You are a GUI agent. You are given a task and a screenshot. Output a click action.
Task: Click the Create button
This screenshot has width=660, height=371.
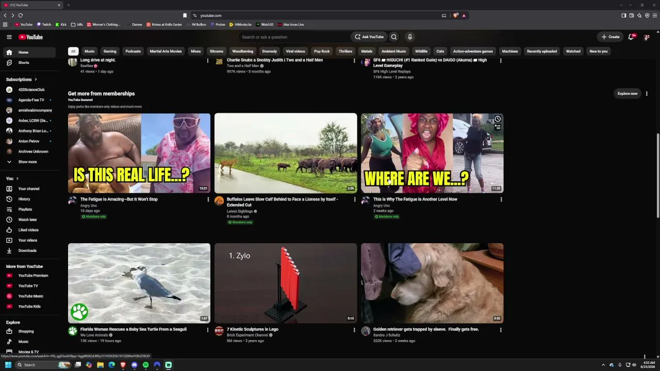(610, 37)
